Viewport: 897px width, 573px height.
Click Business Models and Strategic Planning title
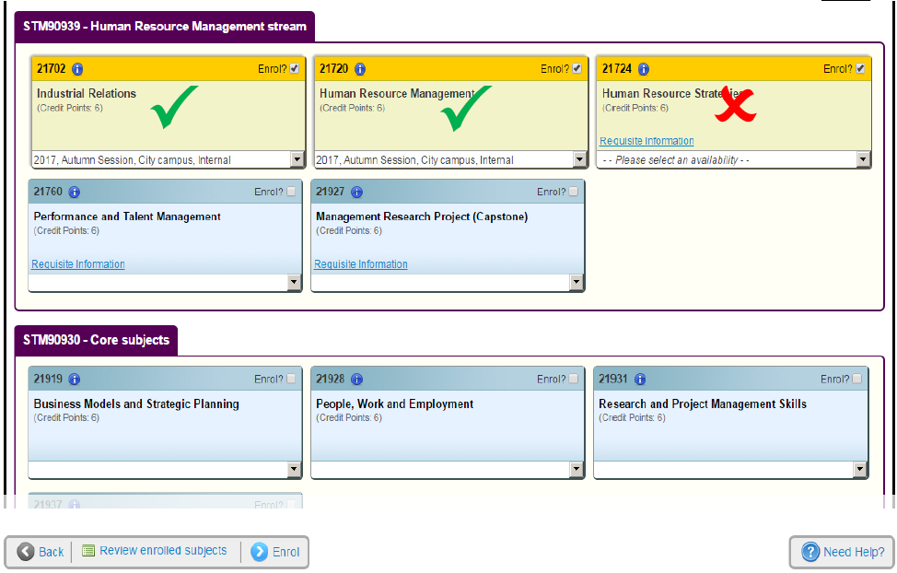pyautogui.click(x=136, y=403)
